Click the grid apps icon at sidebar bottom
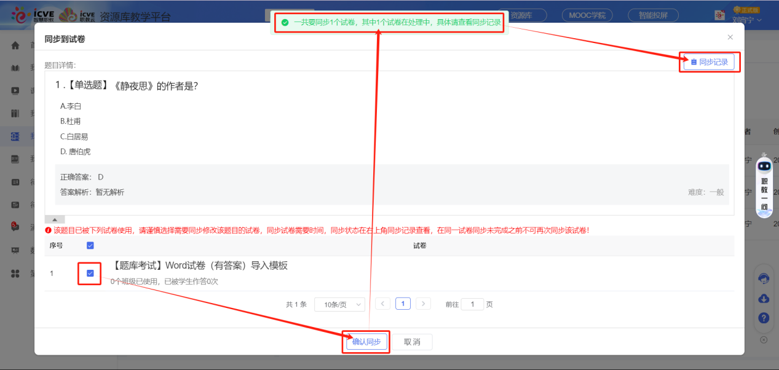 click(x=15, y=273)
